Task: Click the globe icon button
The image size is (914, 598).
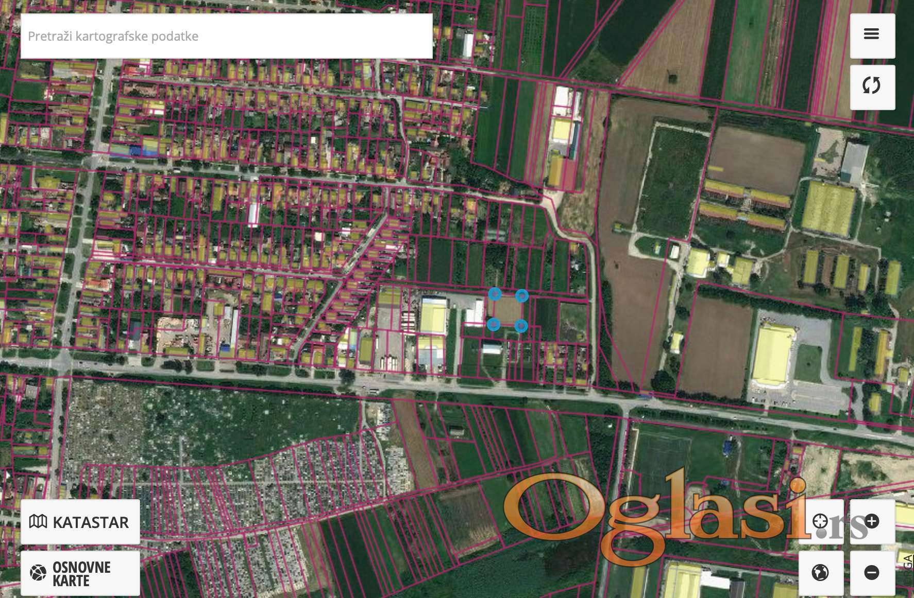Action: point(820,572)
